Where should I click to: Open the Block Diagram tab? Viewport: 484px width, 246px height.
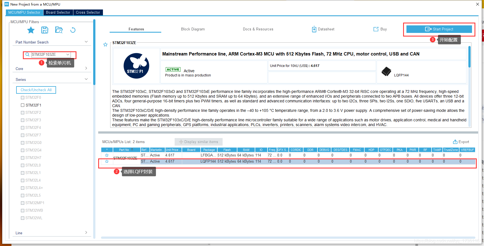pyautogui.click(x=193, y=29)
